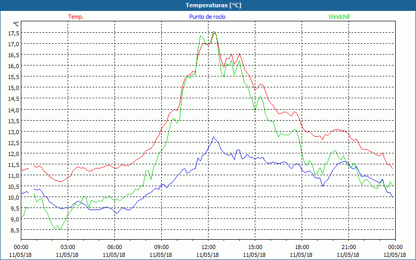The width and height of the screenshot is (416, 260).
Task: Click the 16,0 y-axis value
Action: point(14,66)
